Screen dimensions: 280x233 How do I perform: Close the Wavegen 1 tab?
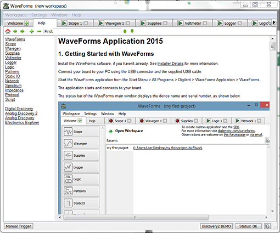128,23
